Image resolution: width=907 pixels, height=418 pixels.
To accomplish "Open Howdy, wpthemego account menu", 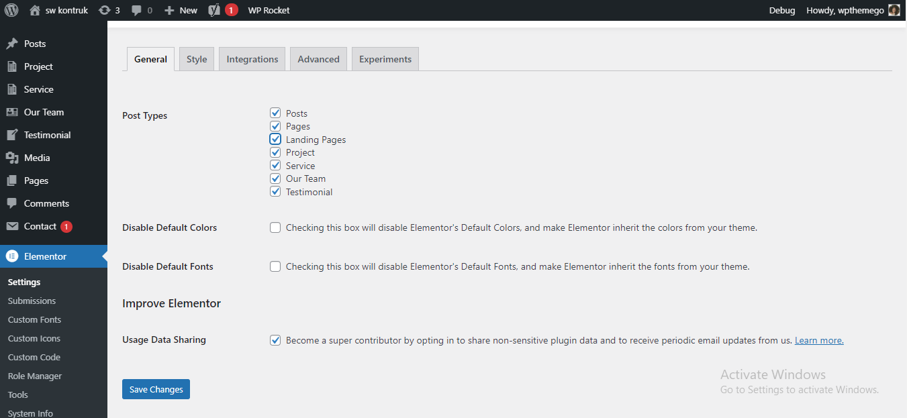I will pos(853,11).
